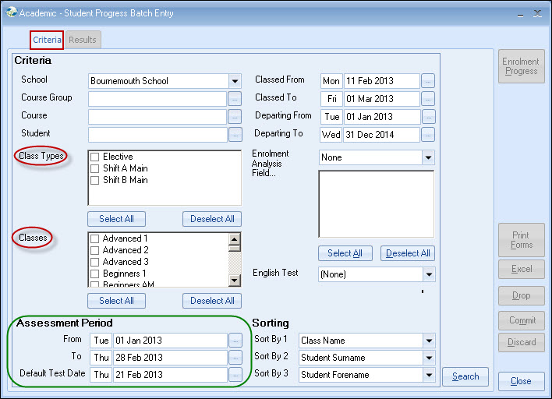Check the Advanced 2 class checkbox
Image resolution: width=552 pixels, height=399 pixels.
[x=94, y=250]
